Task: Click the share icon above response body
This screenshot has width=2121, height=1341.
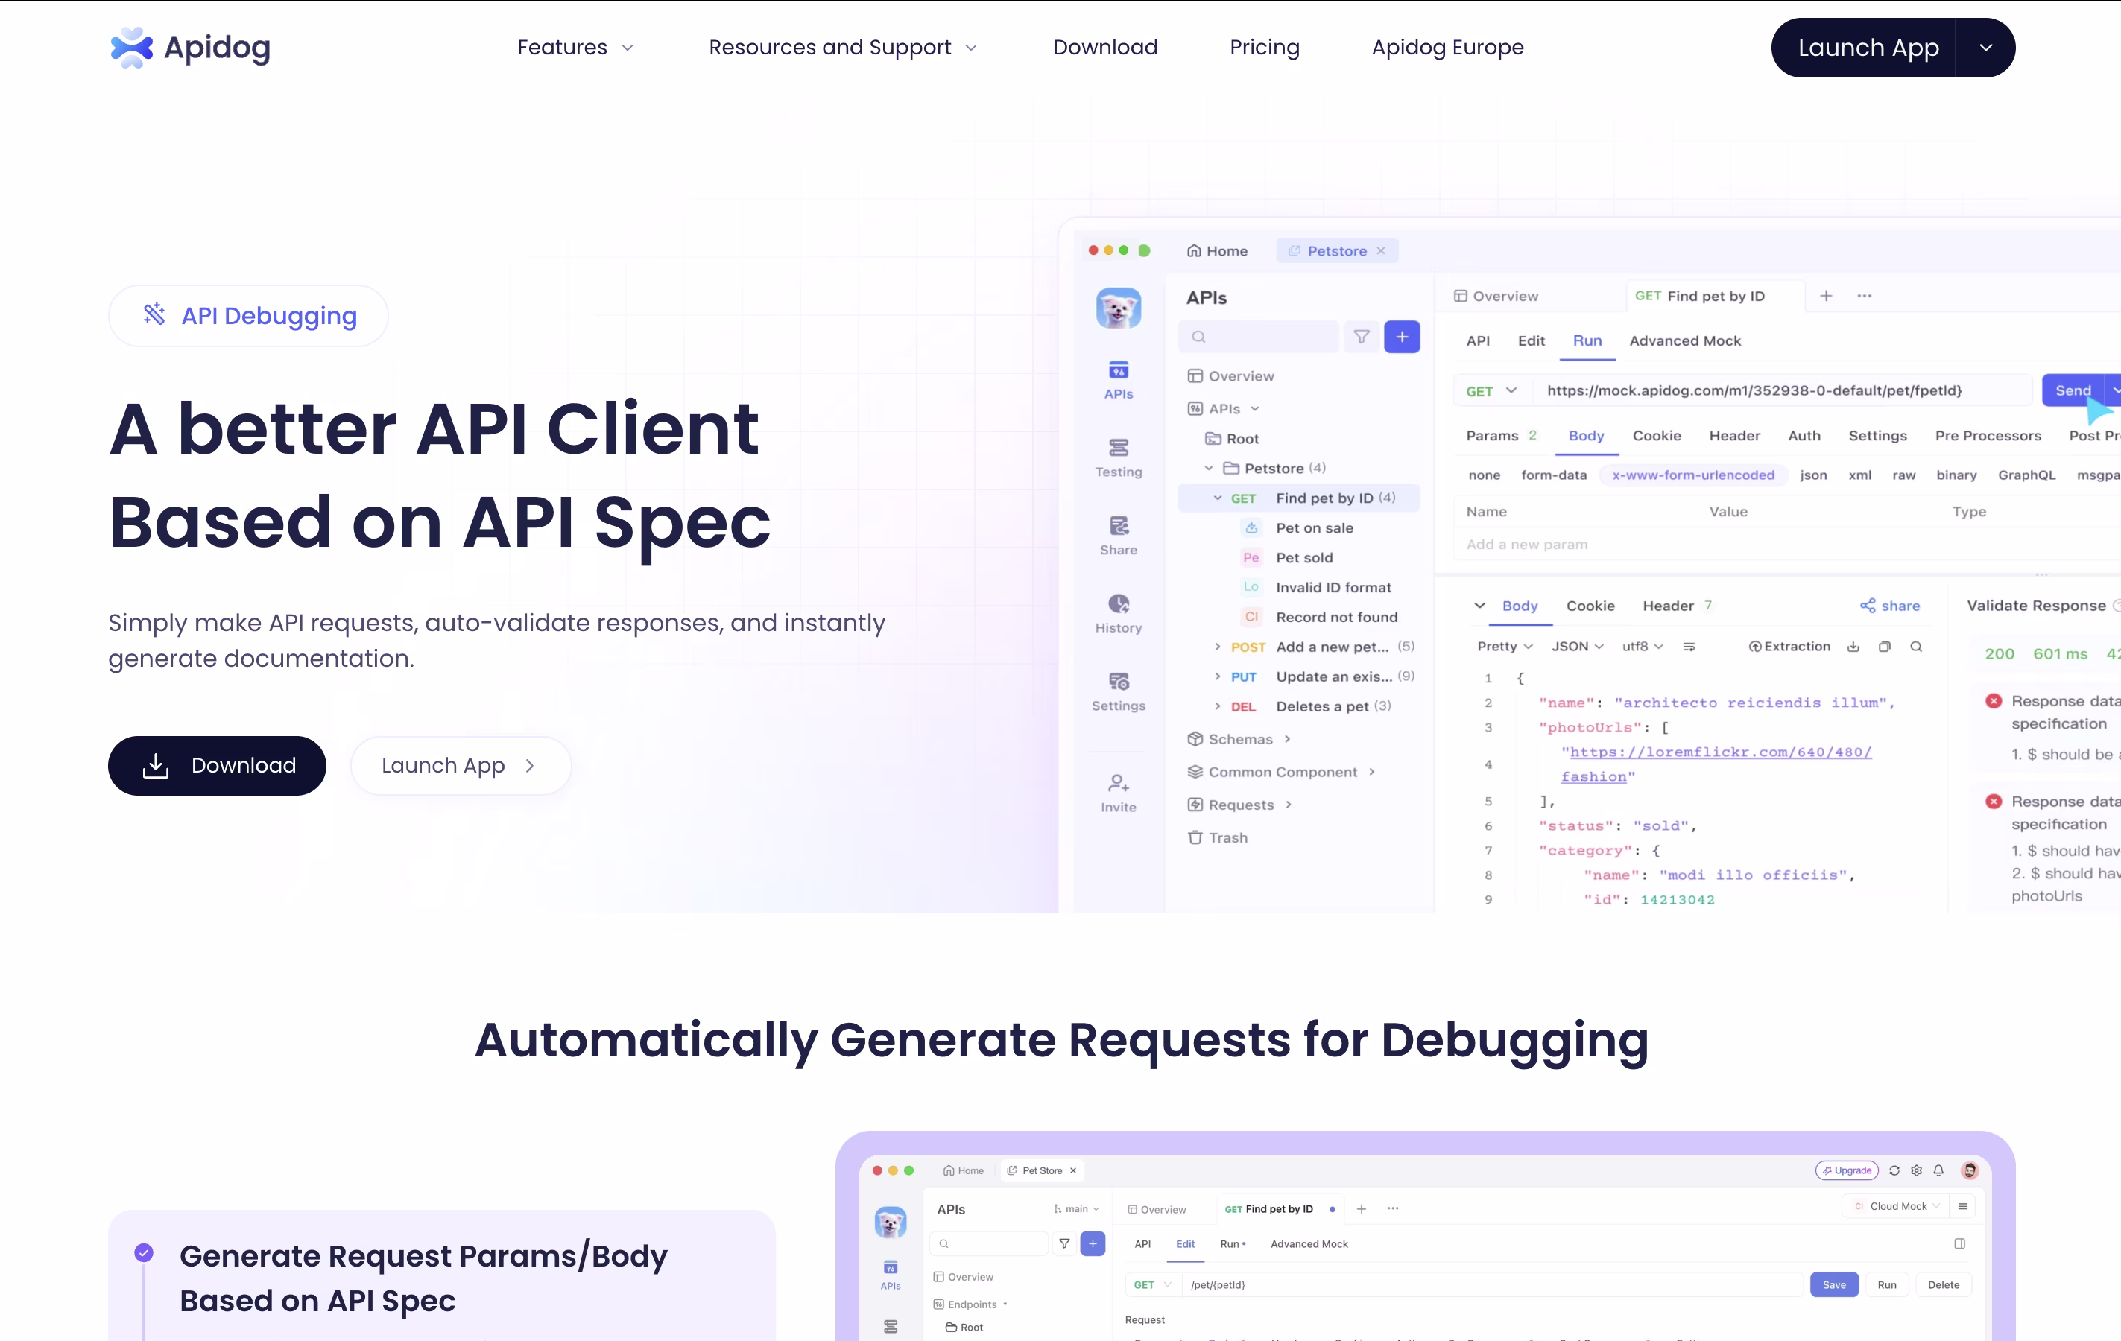Action: tap(1868, 606)
